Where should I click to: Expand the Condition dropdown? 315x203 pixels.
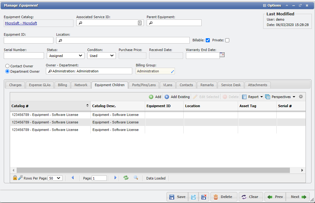[101, 56]
